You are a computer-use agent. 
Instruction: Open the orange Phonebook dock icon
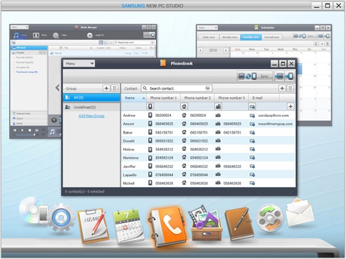pos(168,227)
